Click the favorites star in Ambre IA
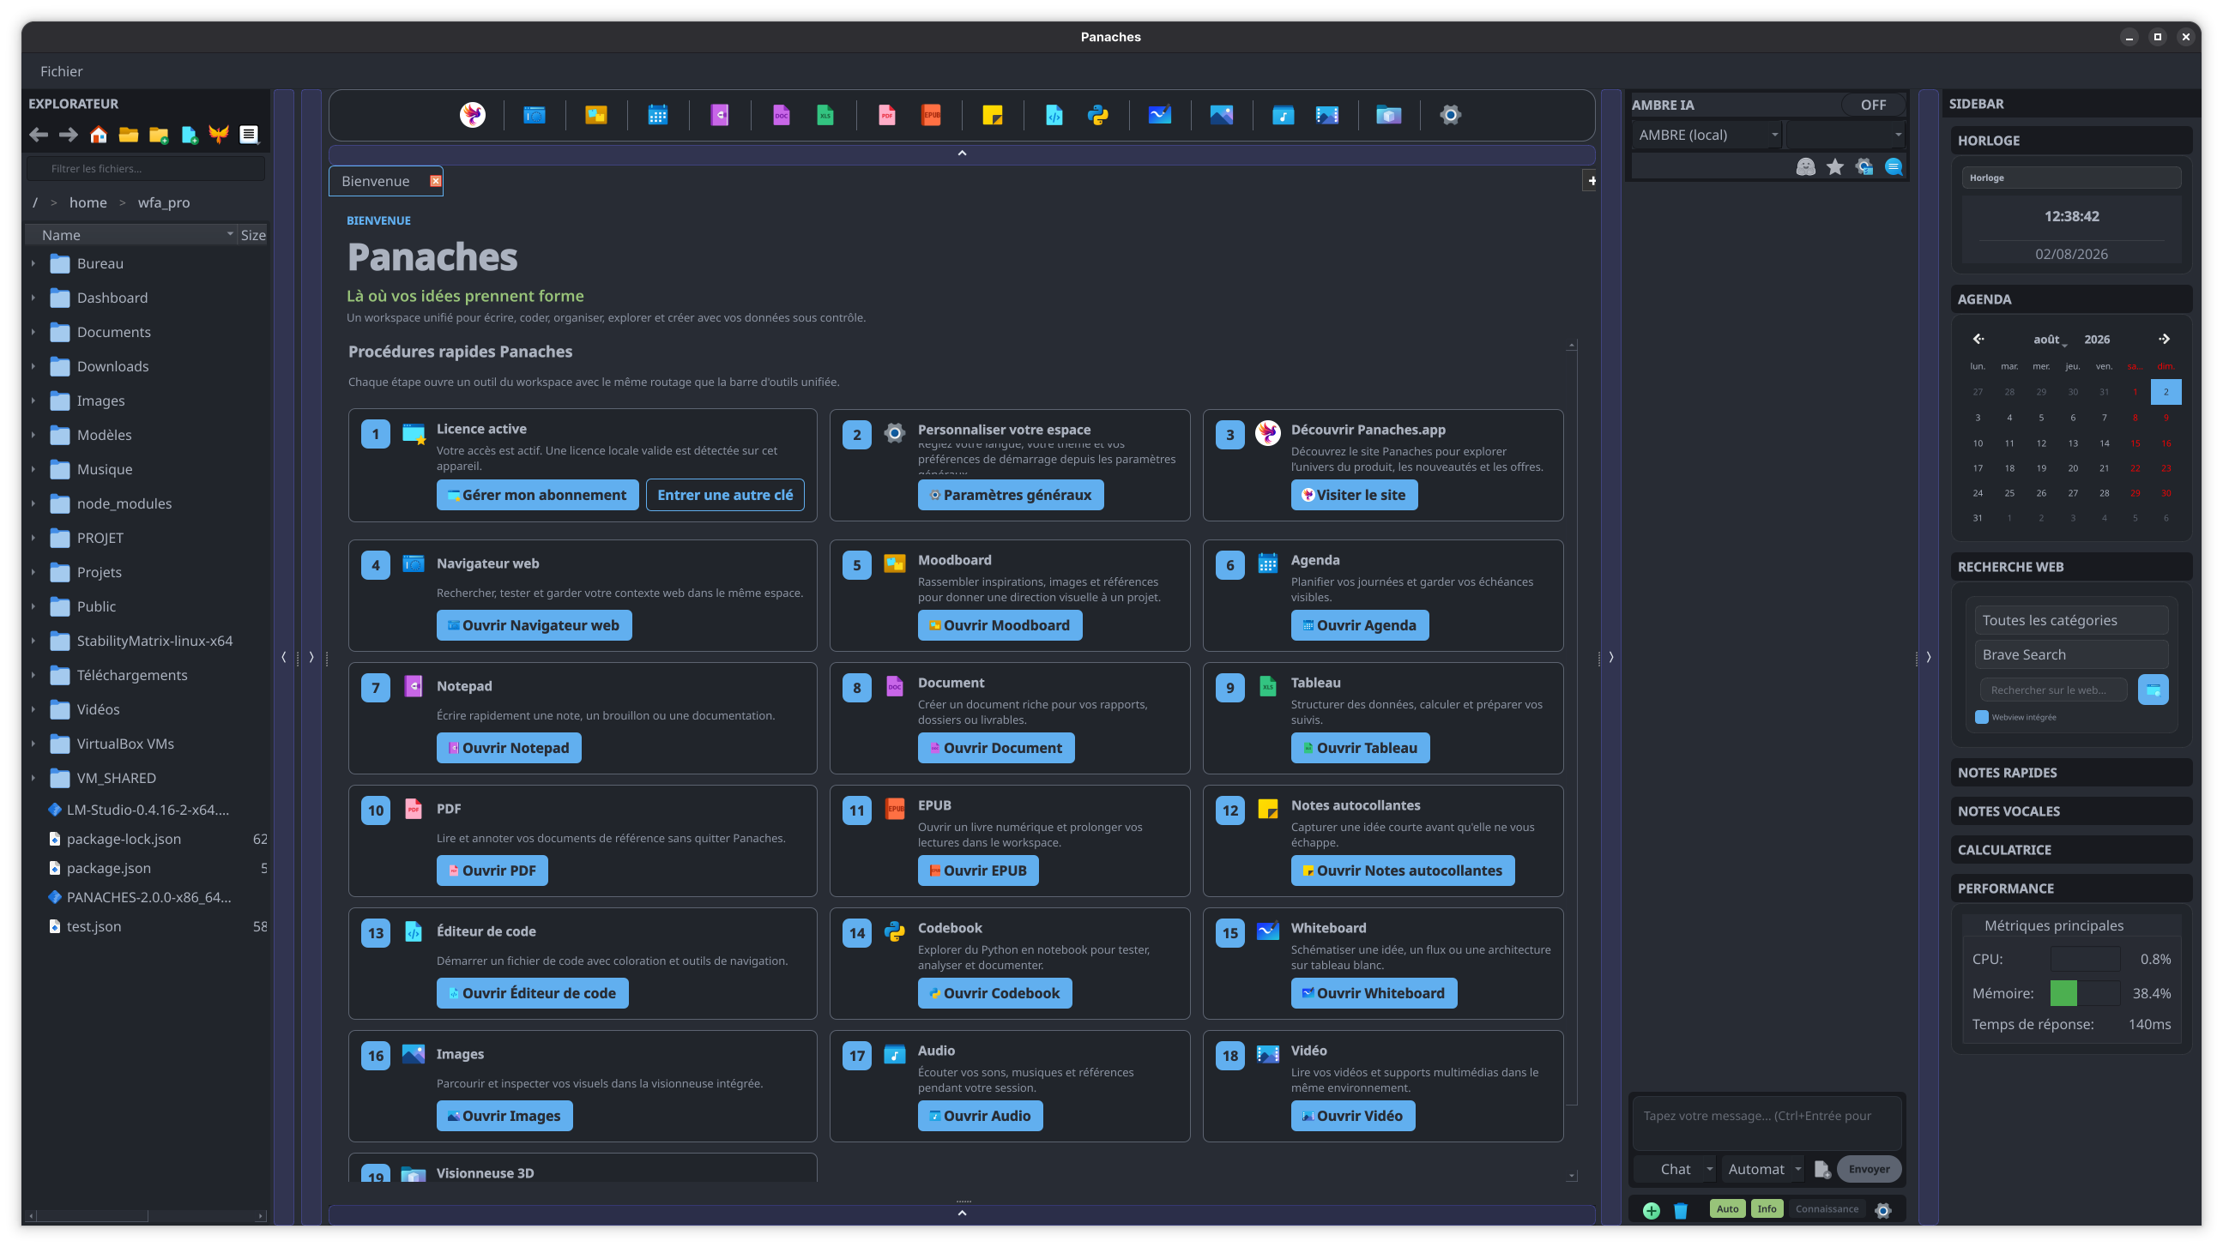Screen dimensions: 2223x1247 1834,167
